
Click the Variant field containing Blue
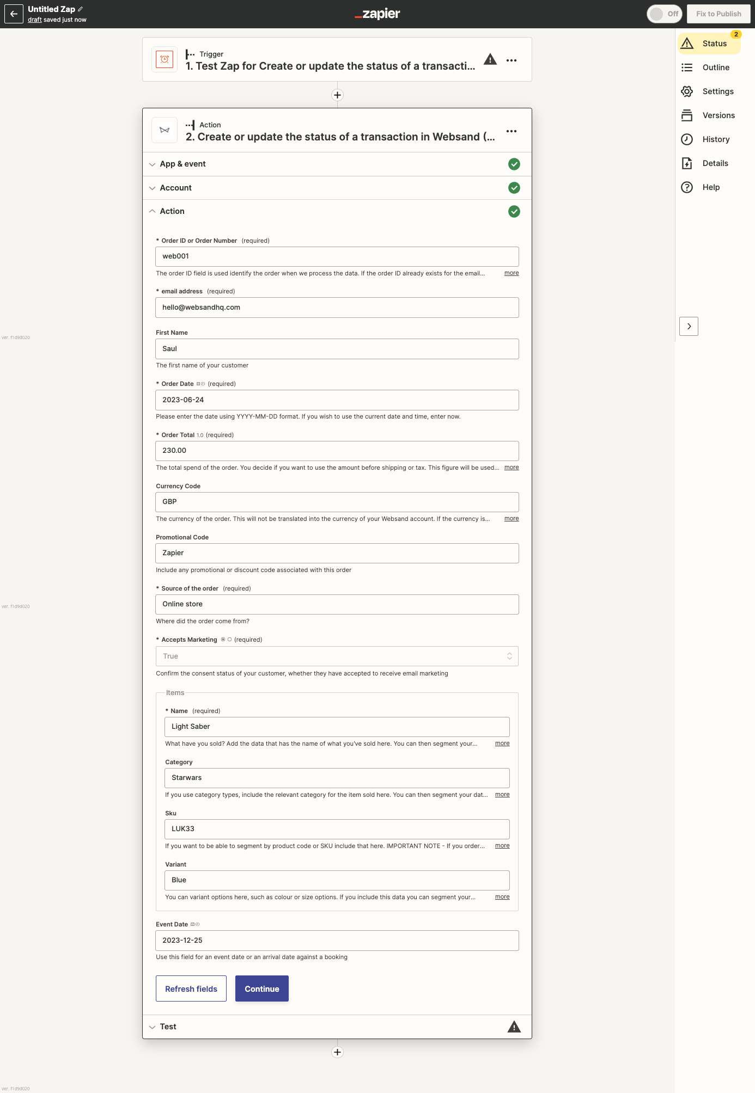point(337,880)
